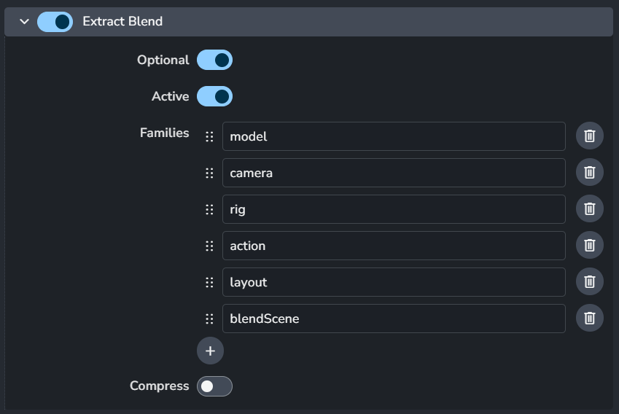Delete the layout family entry
619x414 pixels.
click(x=589, y=282)
